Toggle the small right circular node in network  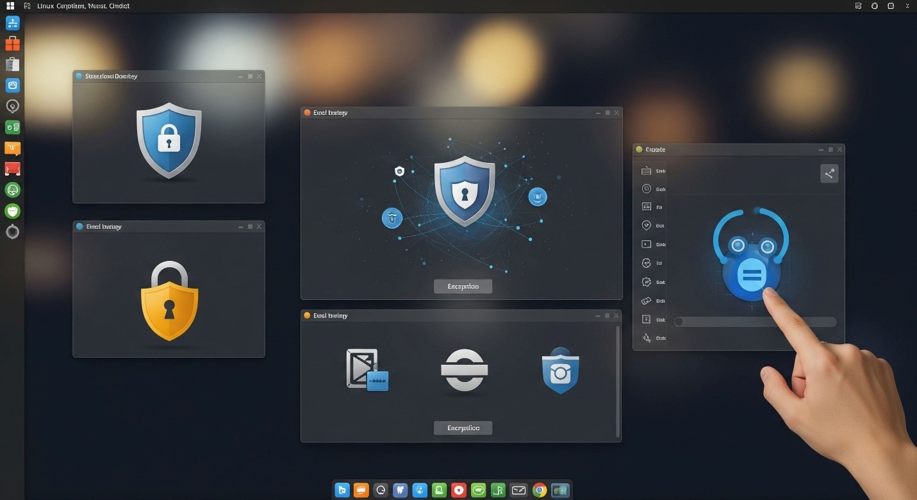[538, 197]
